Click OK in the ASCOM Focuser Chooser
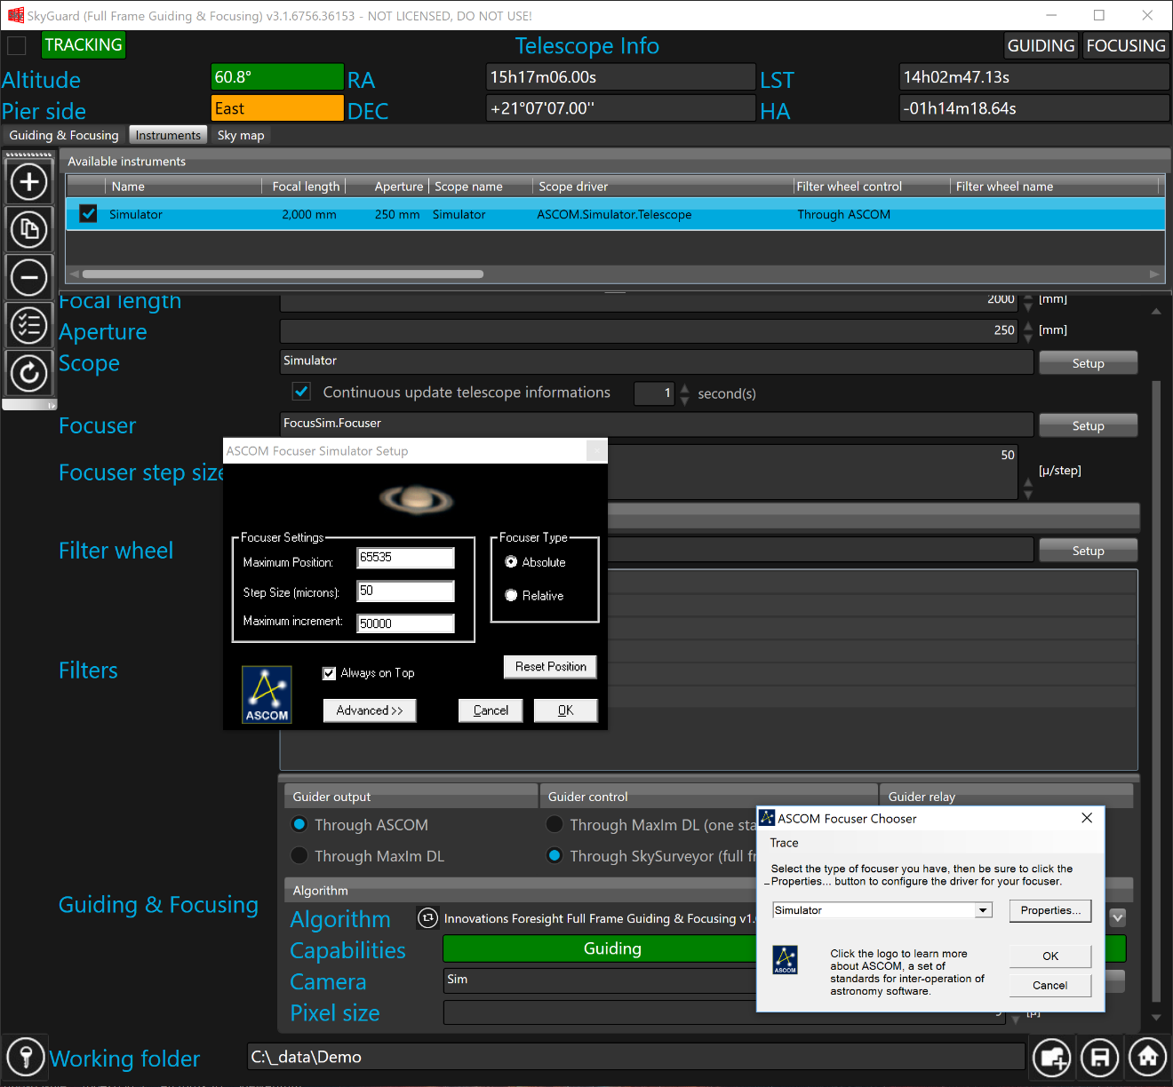The width and height of the screenshot is (1173, 1087). point(1050,956)
